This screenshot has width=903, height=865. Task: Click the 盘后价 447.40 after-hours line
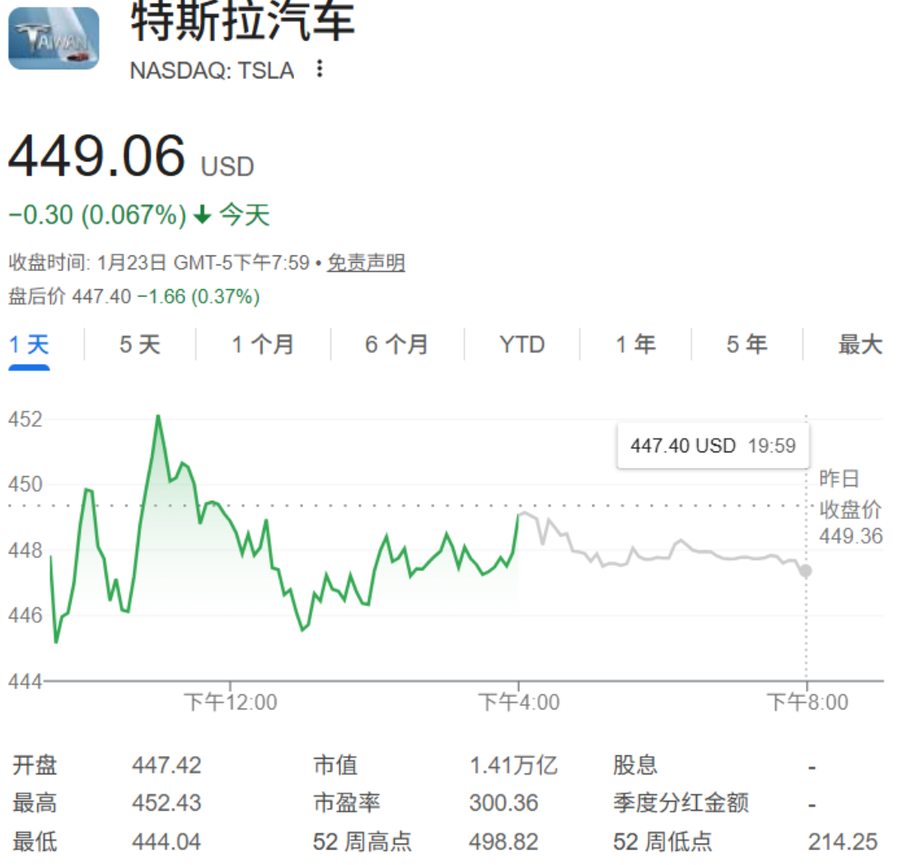pos(133,297)
